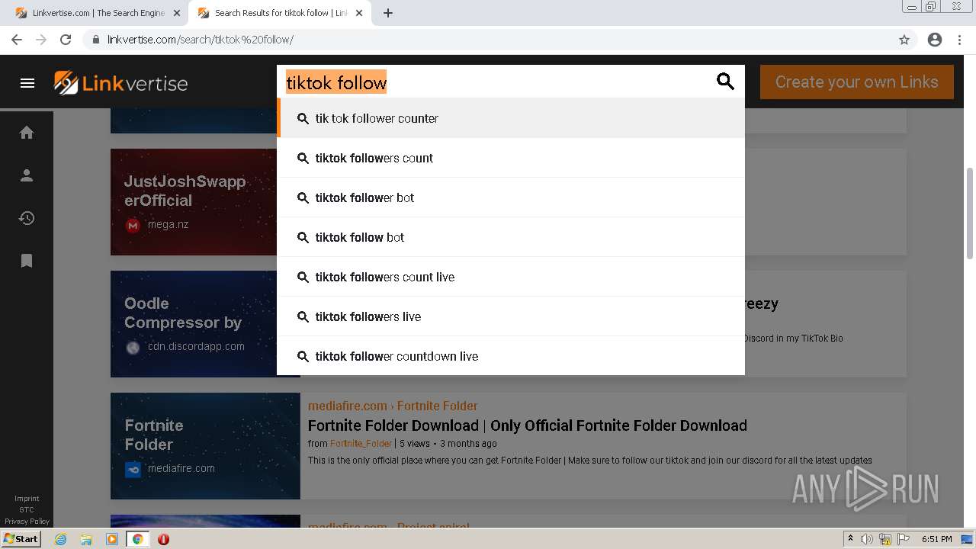976x549 pixels.
Task: Open Privacy Policy link in sidebar
Action: click(x=27, y=522)
